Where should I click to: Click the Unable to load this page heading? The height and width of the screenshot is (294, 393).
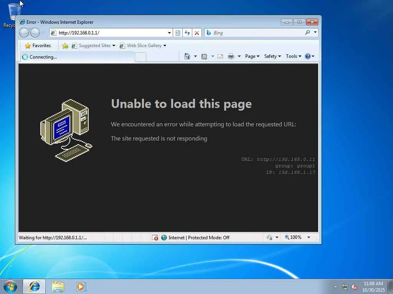(x=181, y=104)
